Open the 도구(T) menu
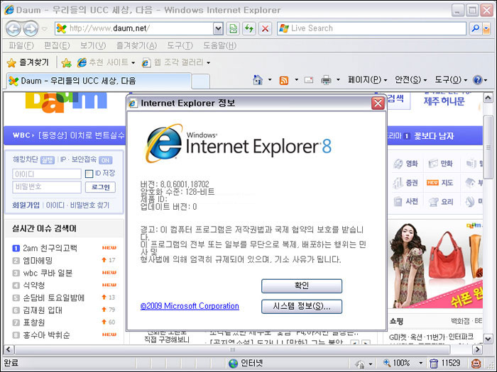This screenshot has width=497, height=372. [180, 46]
